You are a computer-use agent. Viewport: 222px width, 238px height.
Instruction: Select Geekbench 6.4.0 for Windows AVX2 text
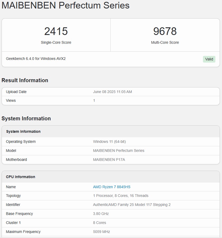pos(36,59)
